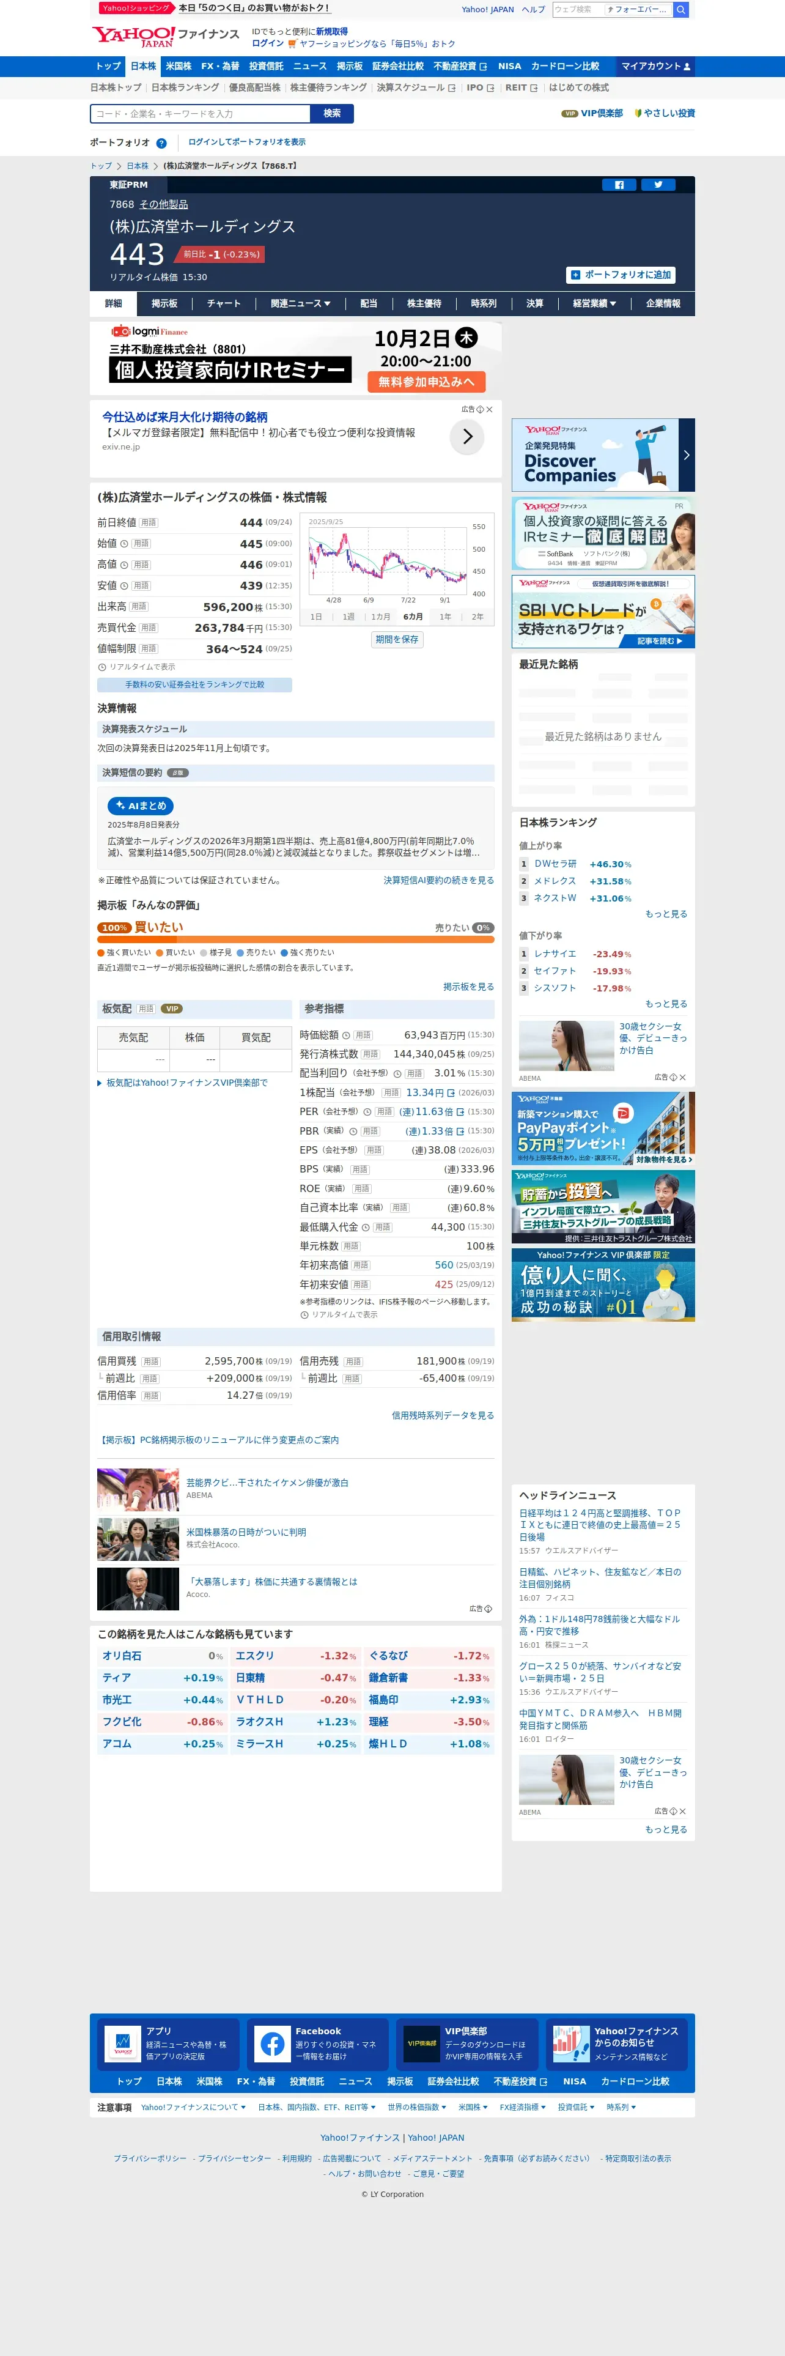
Task: Open the NISA top navigation item
Action: tap(509, 67)
